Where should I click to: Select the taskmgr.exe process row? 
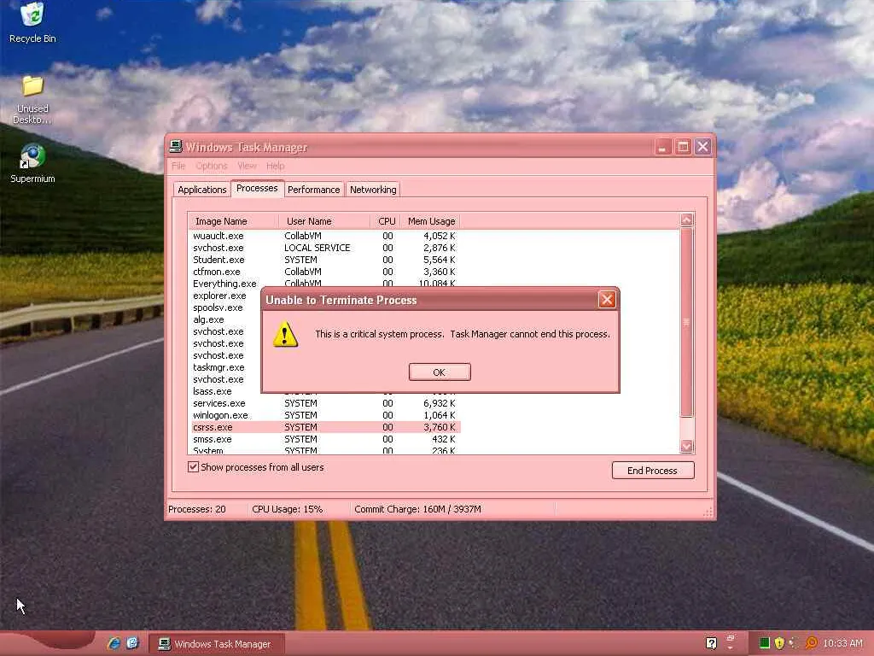click(218, 367)
